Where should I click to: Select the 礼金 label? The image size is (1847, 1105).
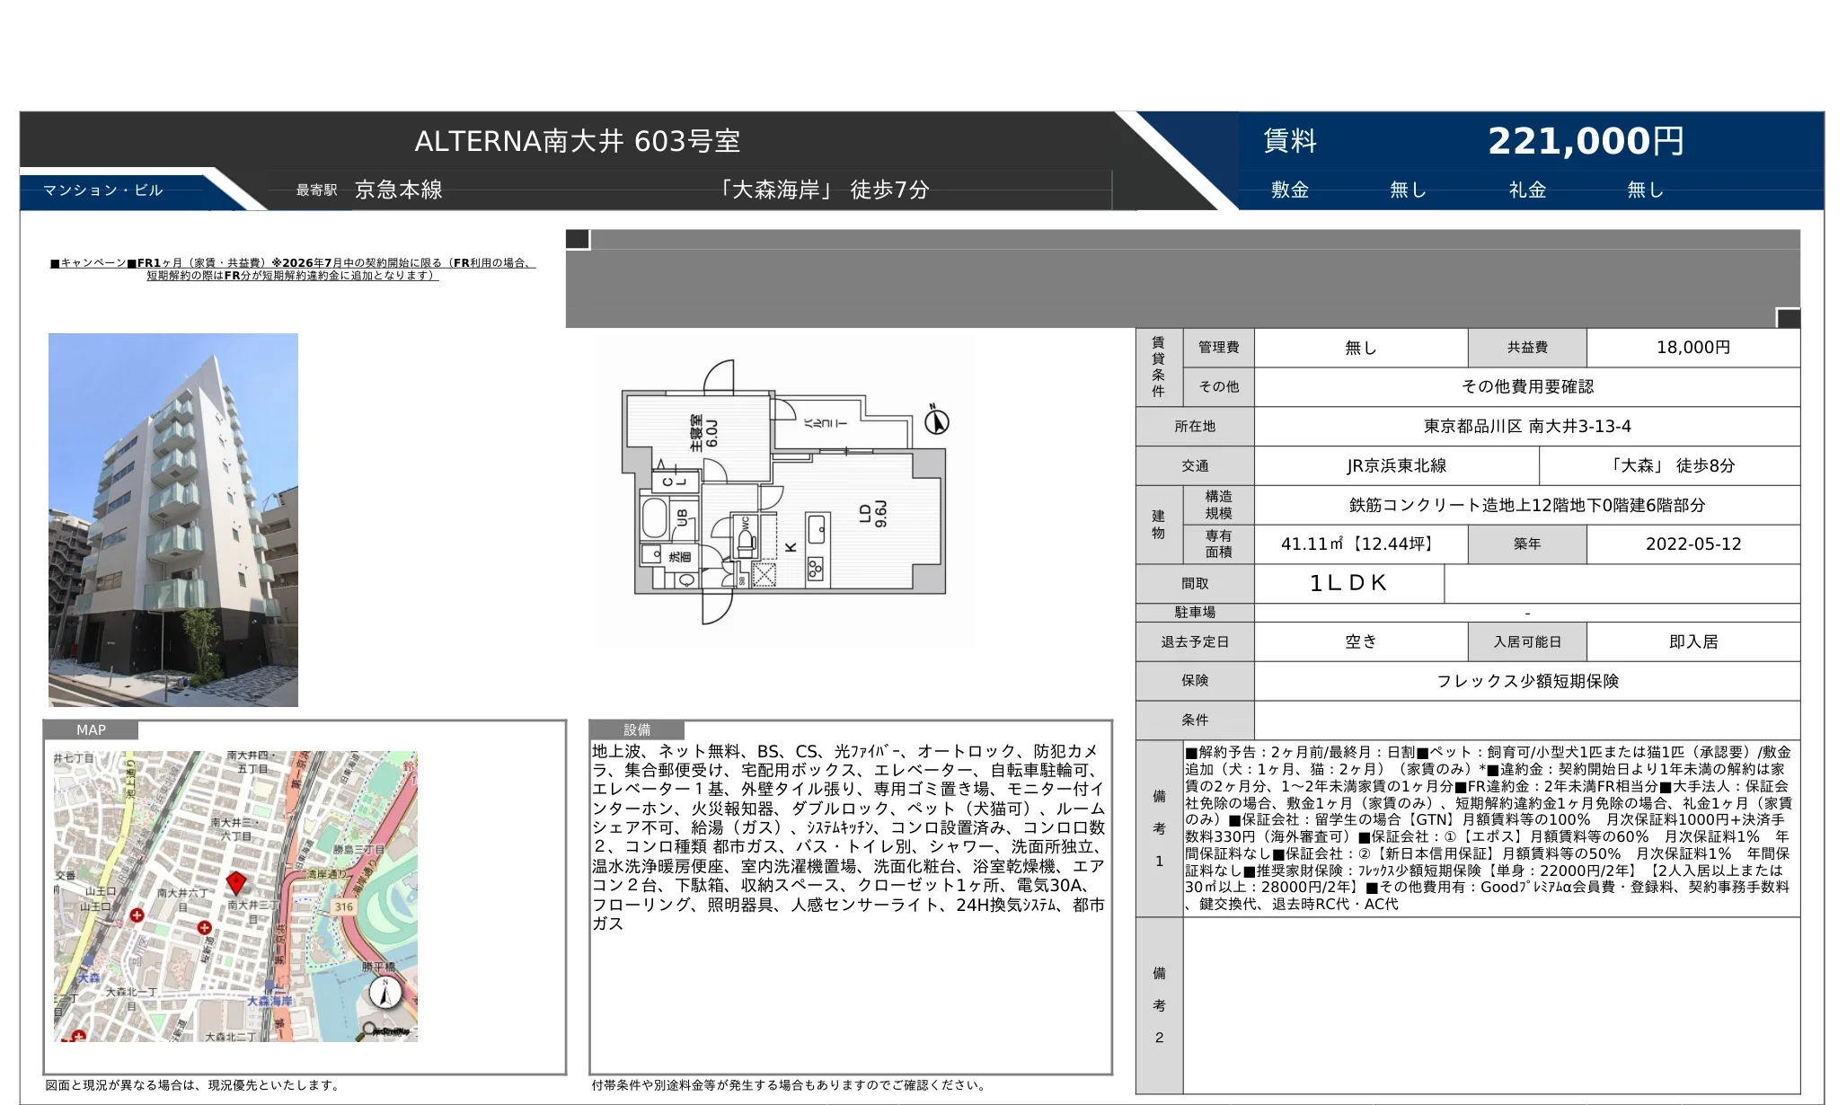1527,190
